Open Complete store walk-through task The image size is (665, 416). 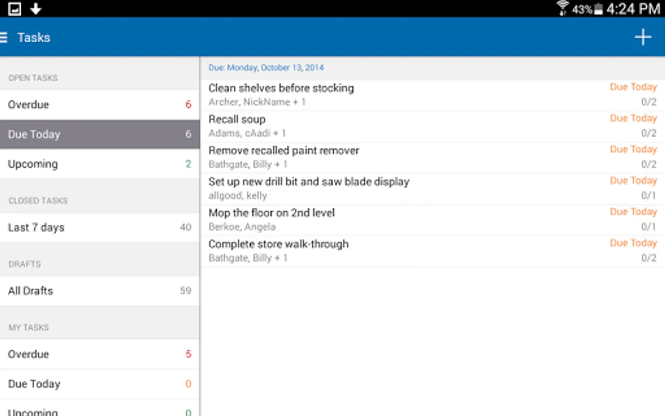[x=433, y=251]
